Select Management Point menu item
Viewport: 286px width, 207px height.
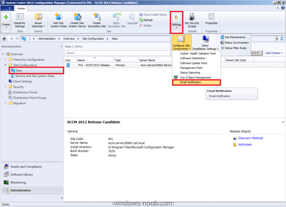197,68
